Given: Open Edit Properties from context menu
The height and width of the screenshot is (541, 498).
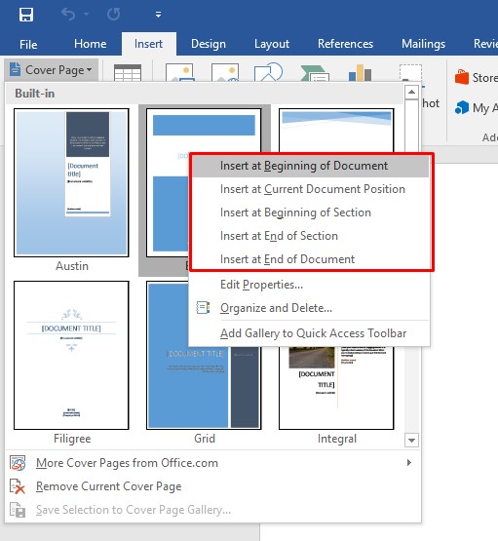Looking at the screenshot, I should pos(309,285).
